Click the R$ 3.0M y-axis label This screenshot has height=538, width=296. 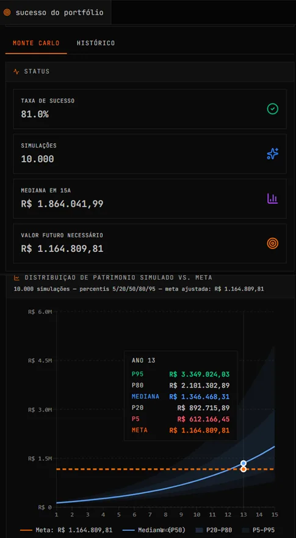[40, 410]
